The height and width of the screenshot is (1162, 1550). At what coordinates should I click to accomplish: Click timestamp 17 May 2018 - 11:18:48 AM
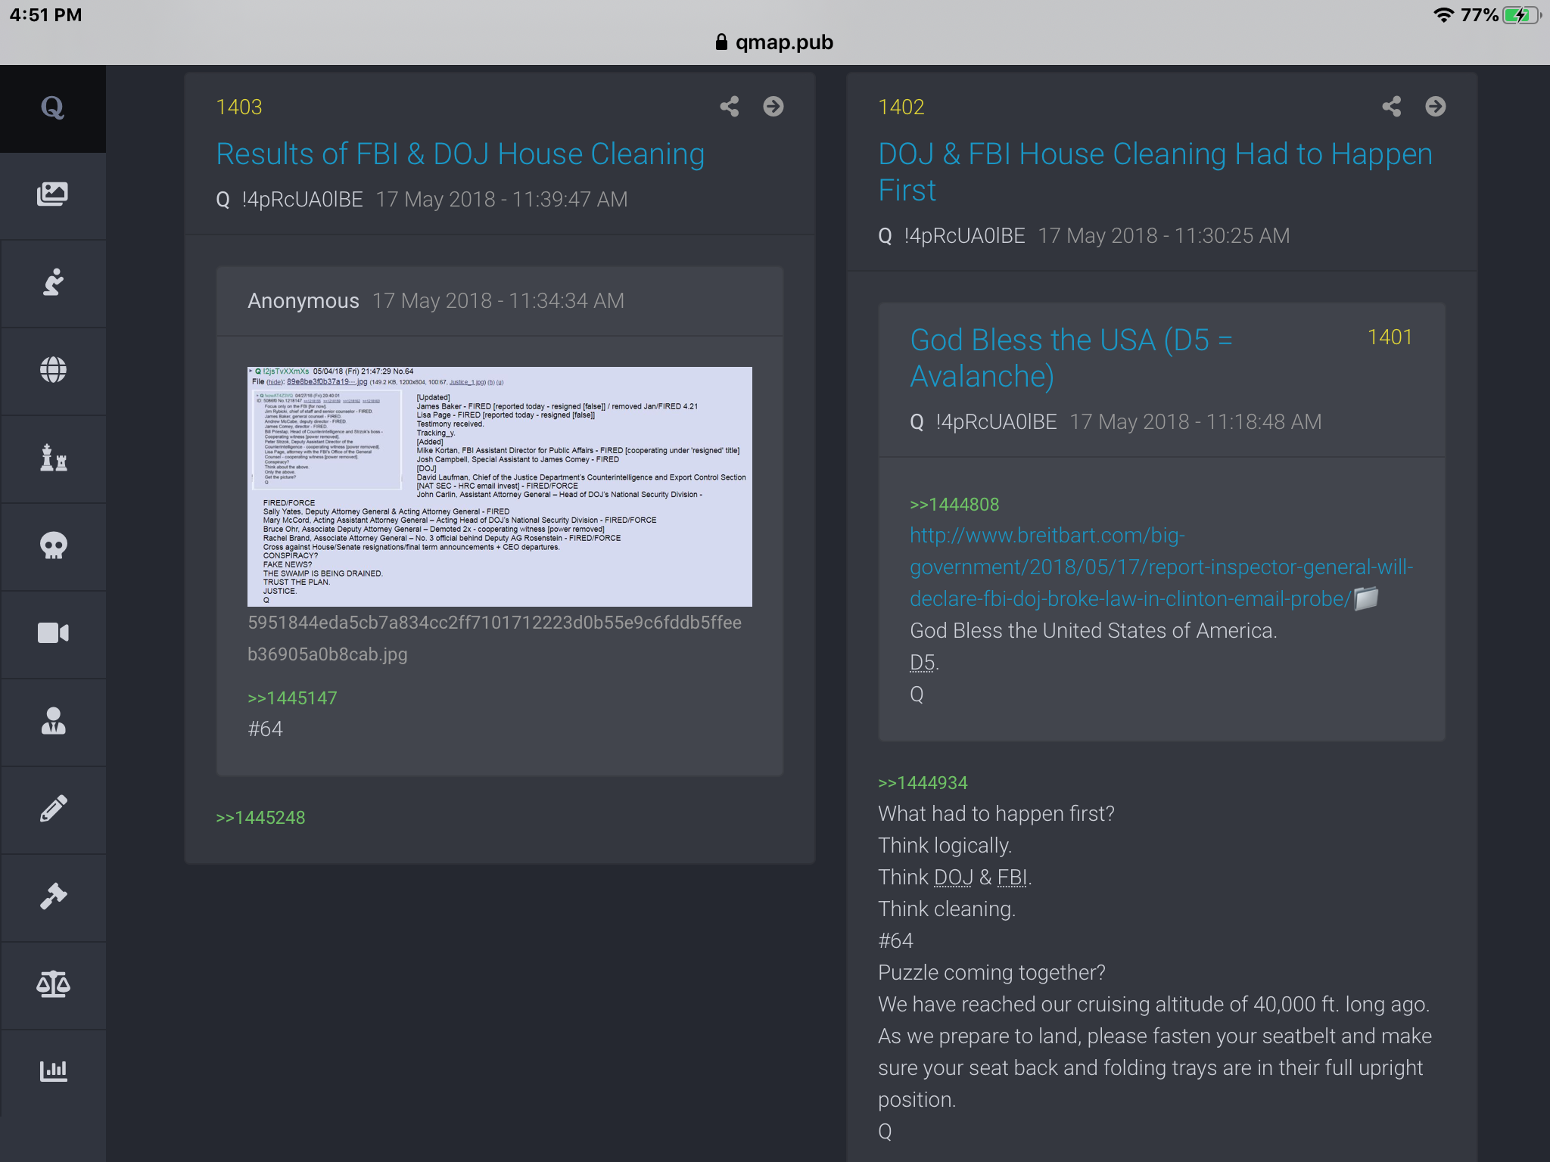coord(1196,422)
